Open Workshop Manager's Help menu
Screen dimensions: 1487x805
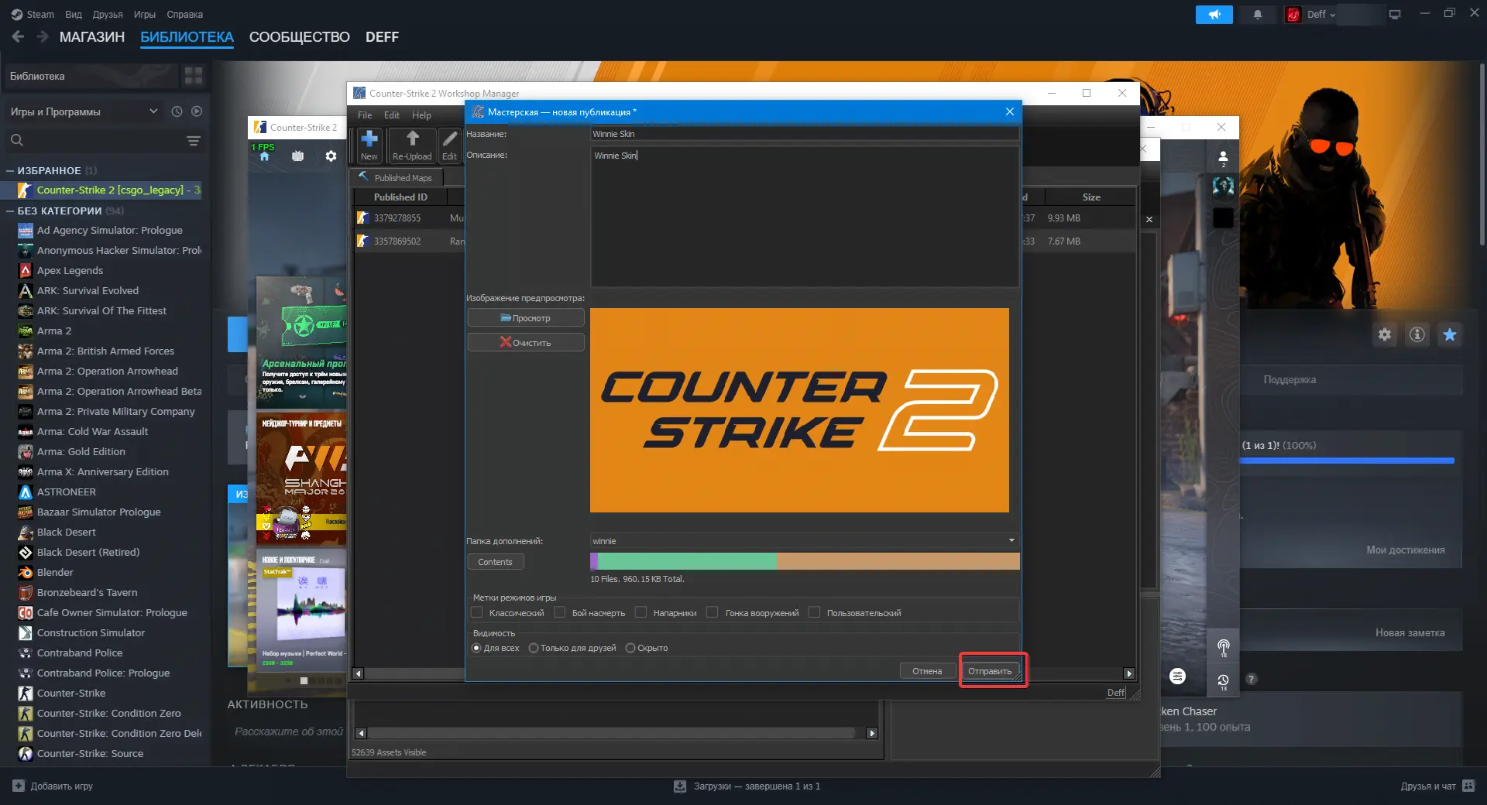[421, 115]
